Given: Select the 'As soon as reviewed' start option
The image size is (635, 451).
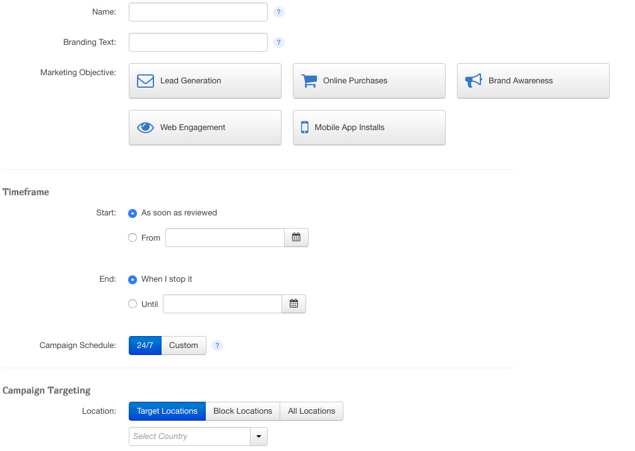Looking at the screenshot, I should pyautogui.click(x=133, y=213).
